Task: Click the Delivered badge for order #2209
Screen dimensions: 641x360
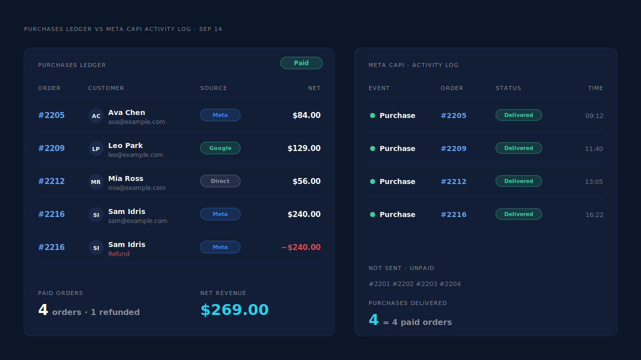Action: (x=519, y=148)
